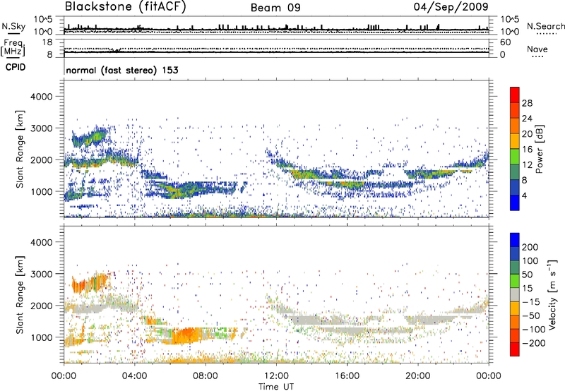This screenshot has width=565, height=391.
Task: Select the '16' power colorbar value
Action: tap(527, 150)
